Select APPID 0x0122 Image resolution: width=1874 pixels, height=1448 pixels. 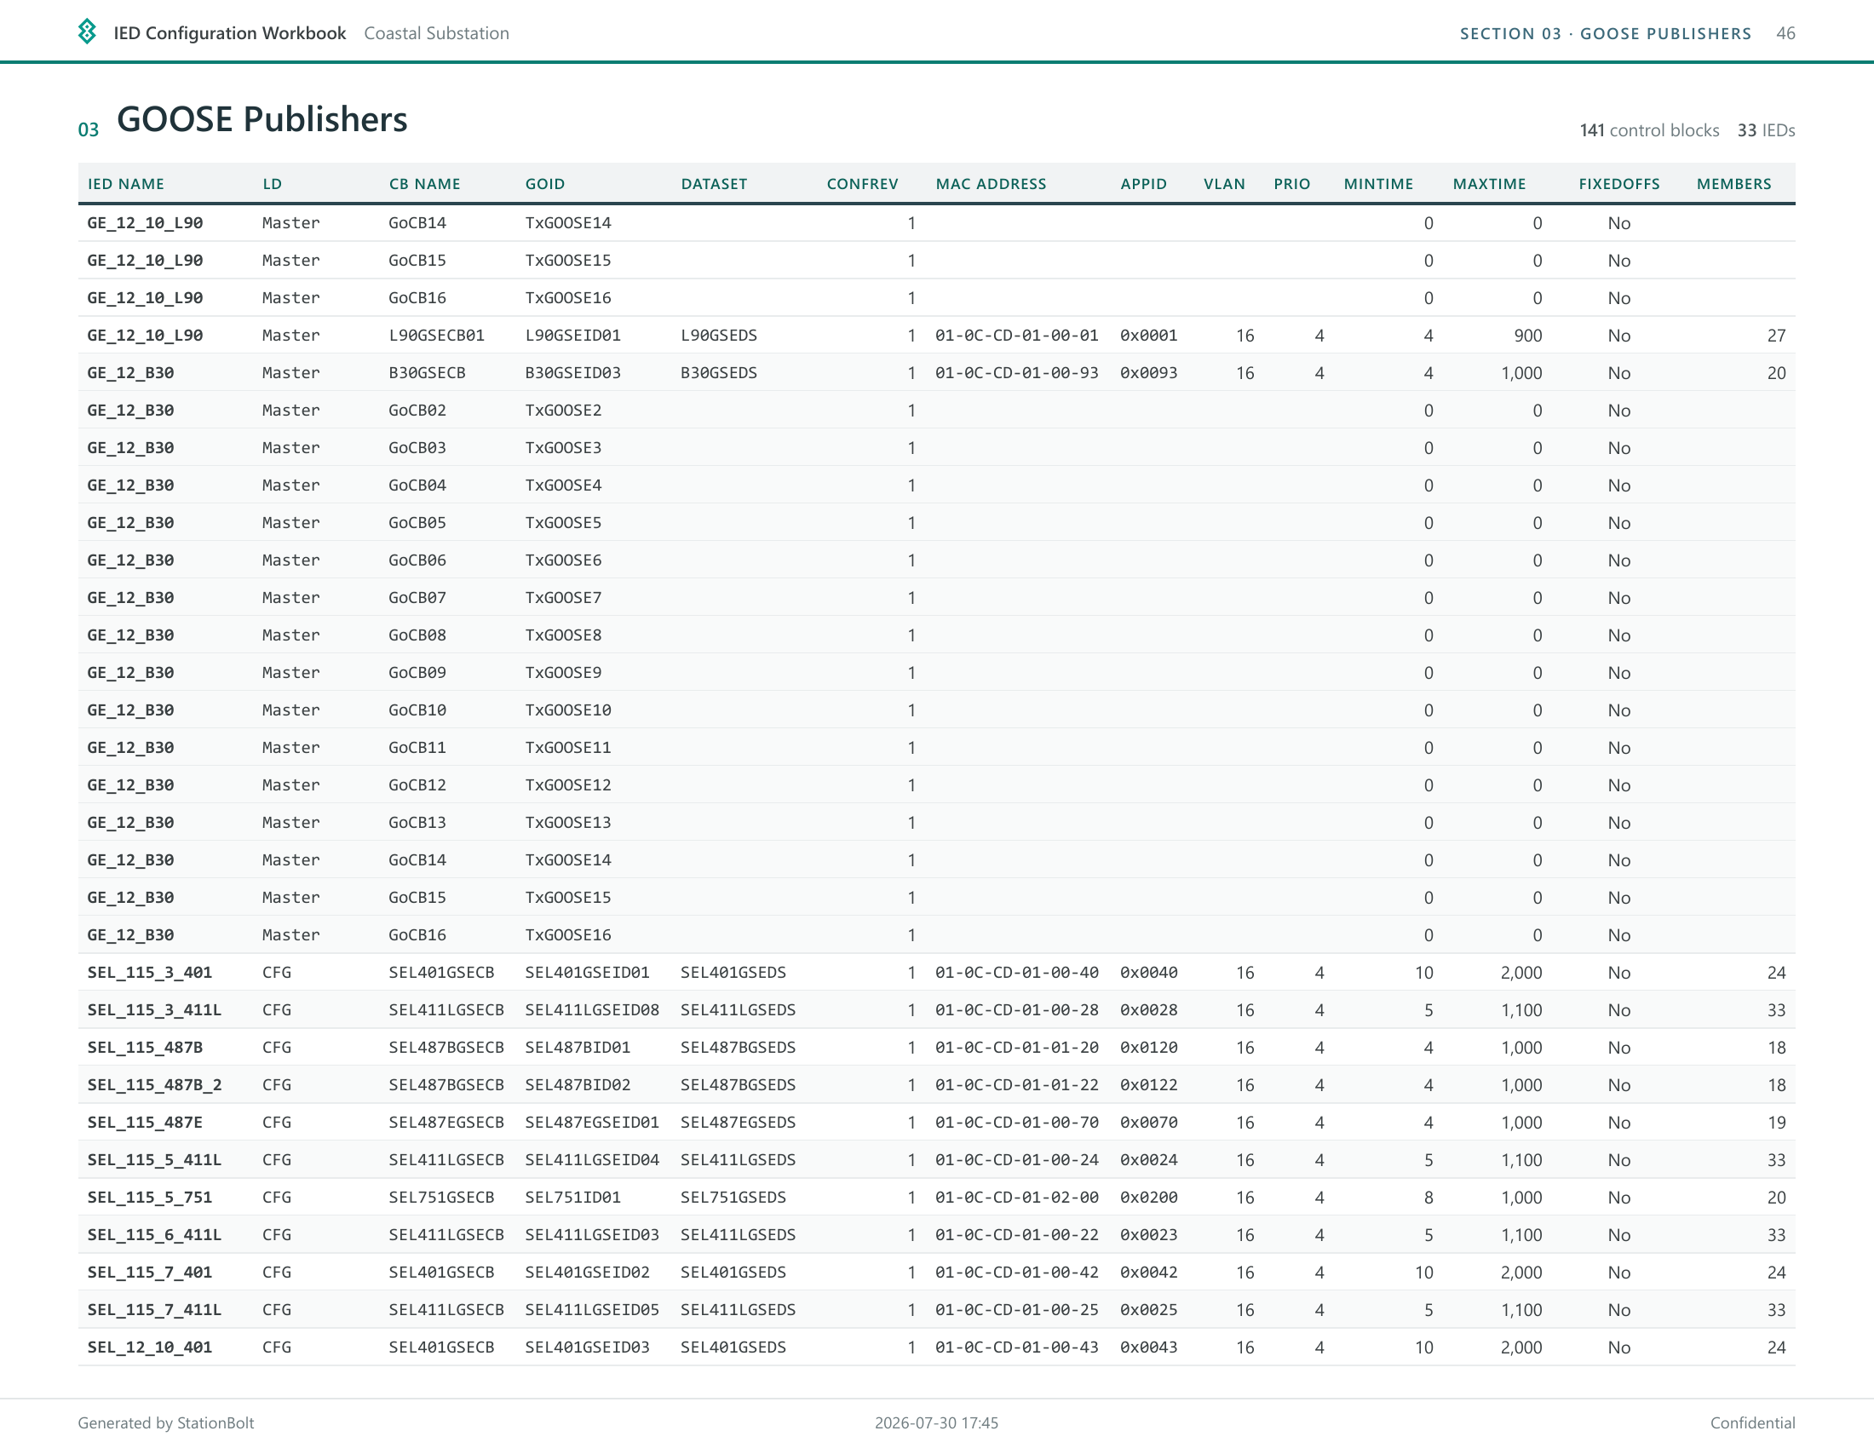click(1148, 1085)
